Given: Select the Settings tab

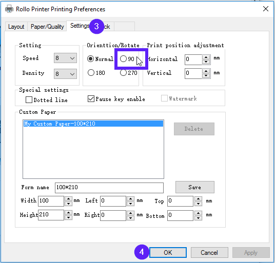Looking at the screenshot, I should click(80, 26).
